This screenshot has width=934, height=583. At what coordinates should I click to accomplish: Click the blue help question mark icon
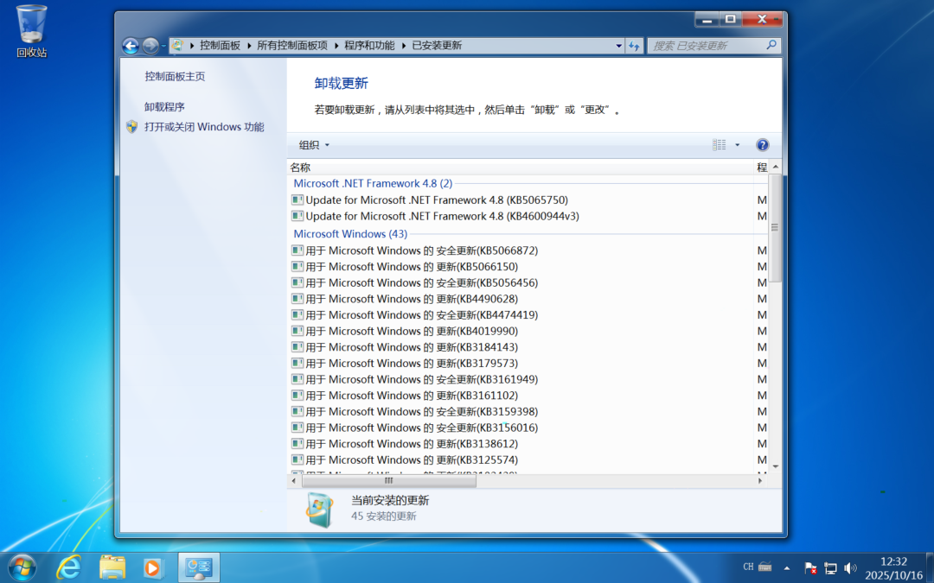[763, 144]
